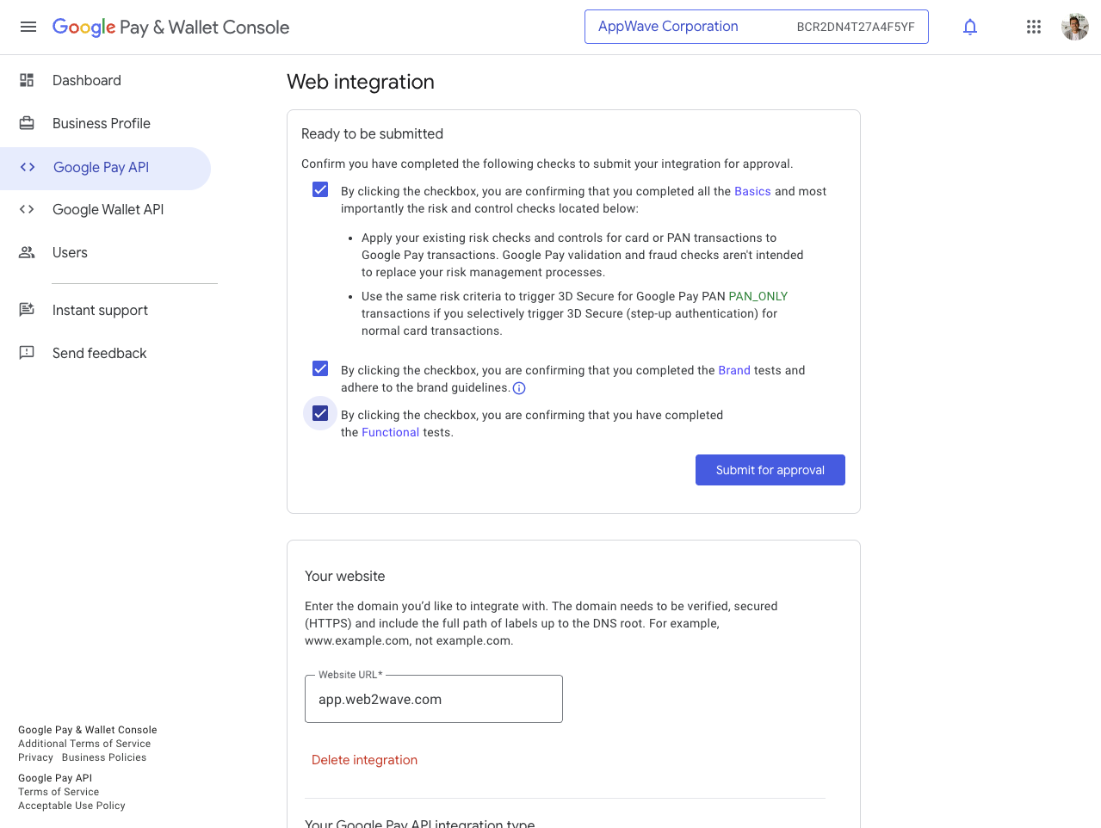Click the Send feedback icon
The image size is (1101, 828).
[x=27, y=353]
